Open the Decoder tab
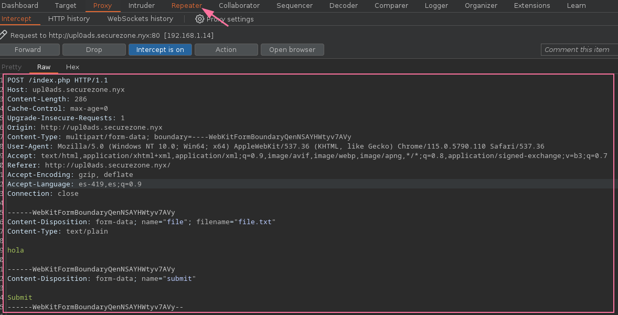The height and width of the screenshot is (315, 618). tap(343, 6)
